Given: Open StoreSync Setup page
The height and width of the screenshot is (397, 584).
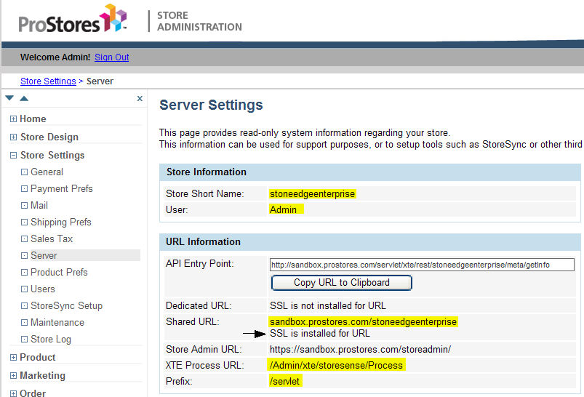Looking at the screenshot, I should point(66,306).
